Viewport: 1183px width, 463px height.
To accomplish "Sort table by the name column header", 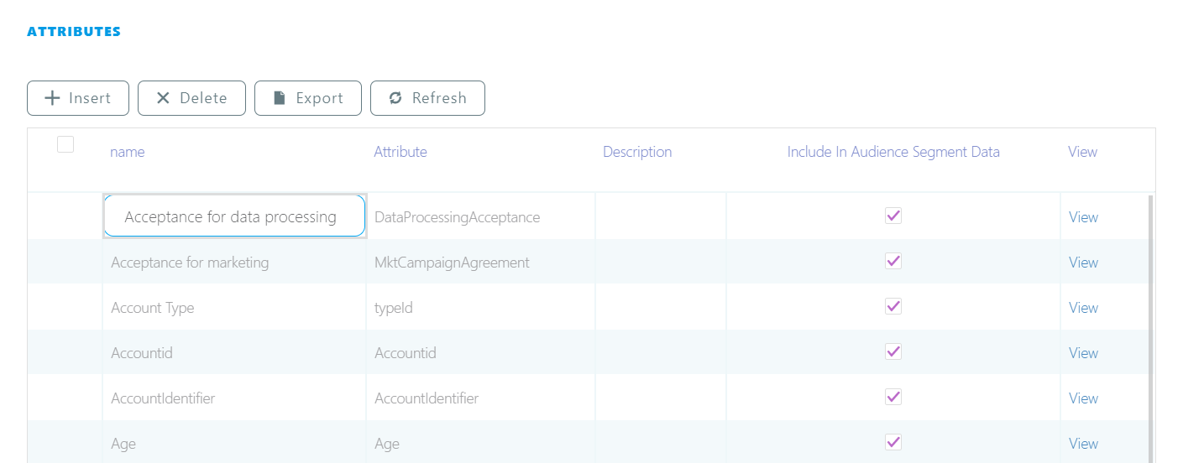I will [x=128, y=152].
